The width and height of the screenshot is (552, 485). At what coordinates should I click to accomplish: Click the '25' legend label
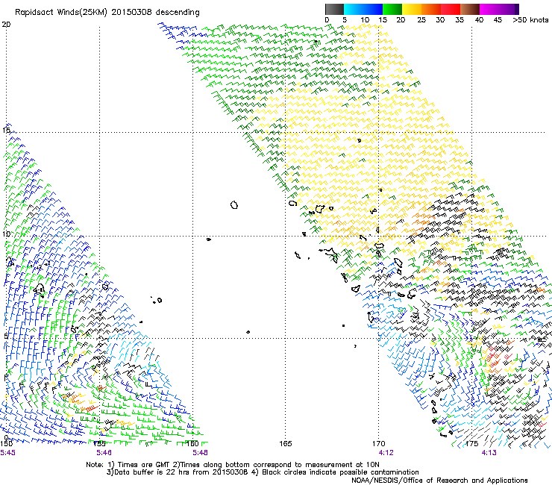point(421,20)
